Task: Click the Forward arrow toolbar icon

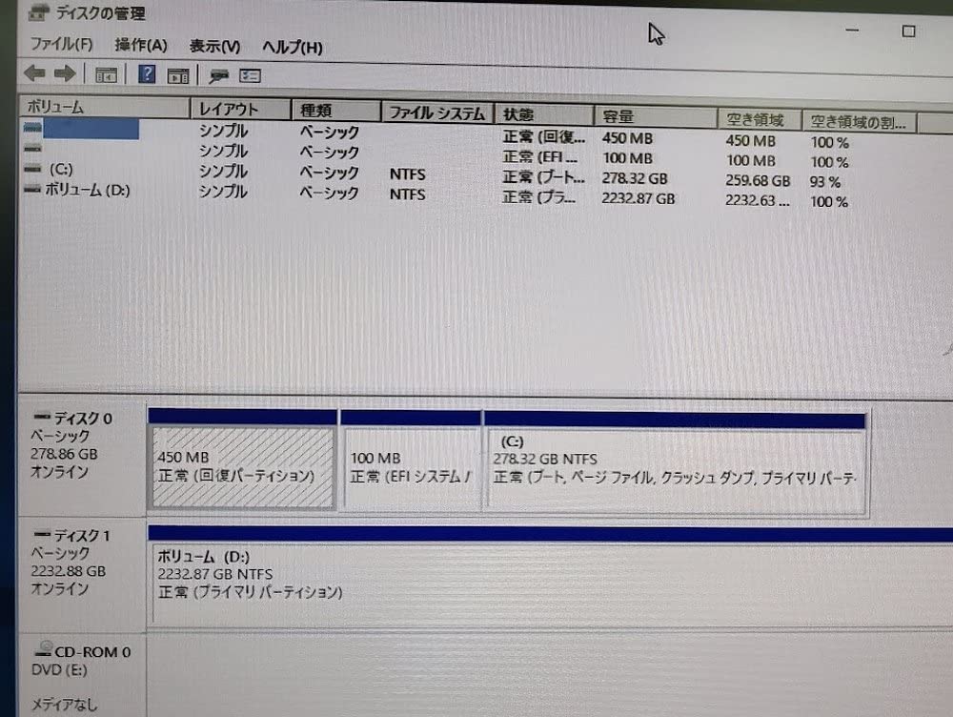Action: [65, 74]
